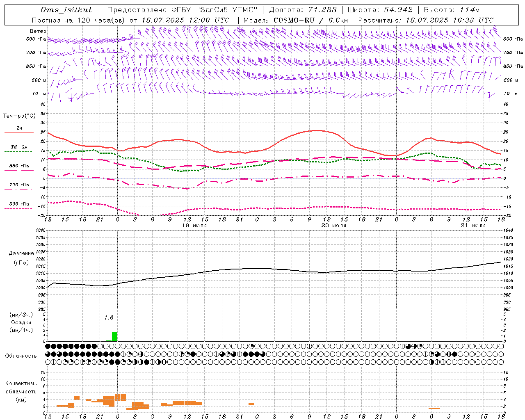Click the Рассчитано: 18.07.2025 16:38 UTC timestamp

(426, 20)
